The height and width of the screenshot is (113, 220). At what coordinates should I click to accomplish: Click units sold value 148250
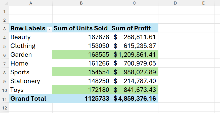[99, 81]
